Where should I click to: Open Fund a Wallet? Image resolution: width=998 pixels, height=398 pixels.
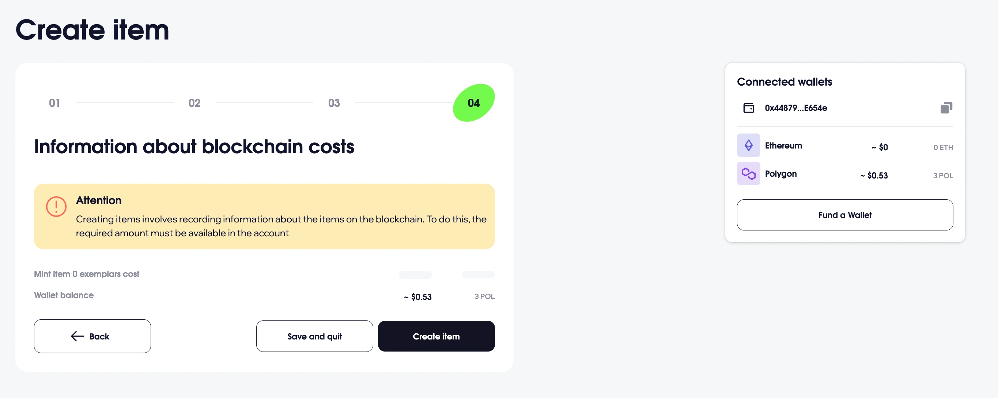tap(844, 215)
